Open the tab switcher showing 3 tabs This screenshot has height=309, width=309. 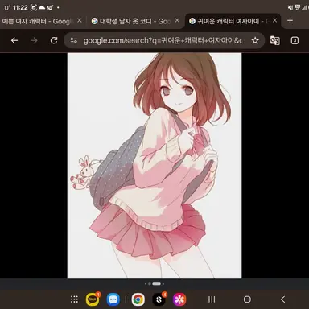pyautogui.click(x=295, y=40)
